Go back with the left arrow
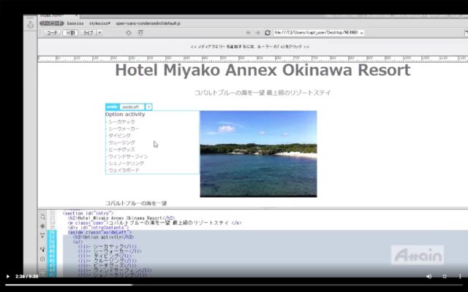This screenshot has height=292, width=468. click(x=248, y=33)
